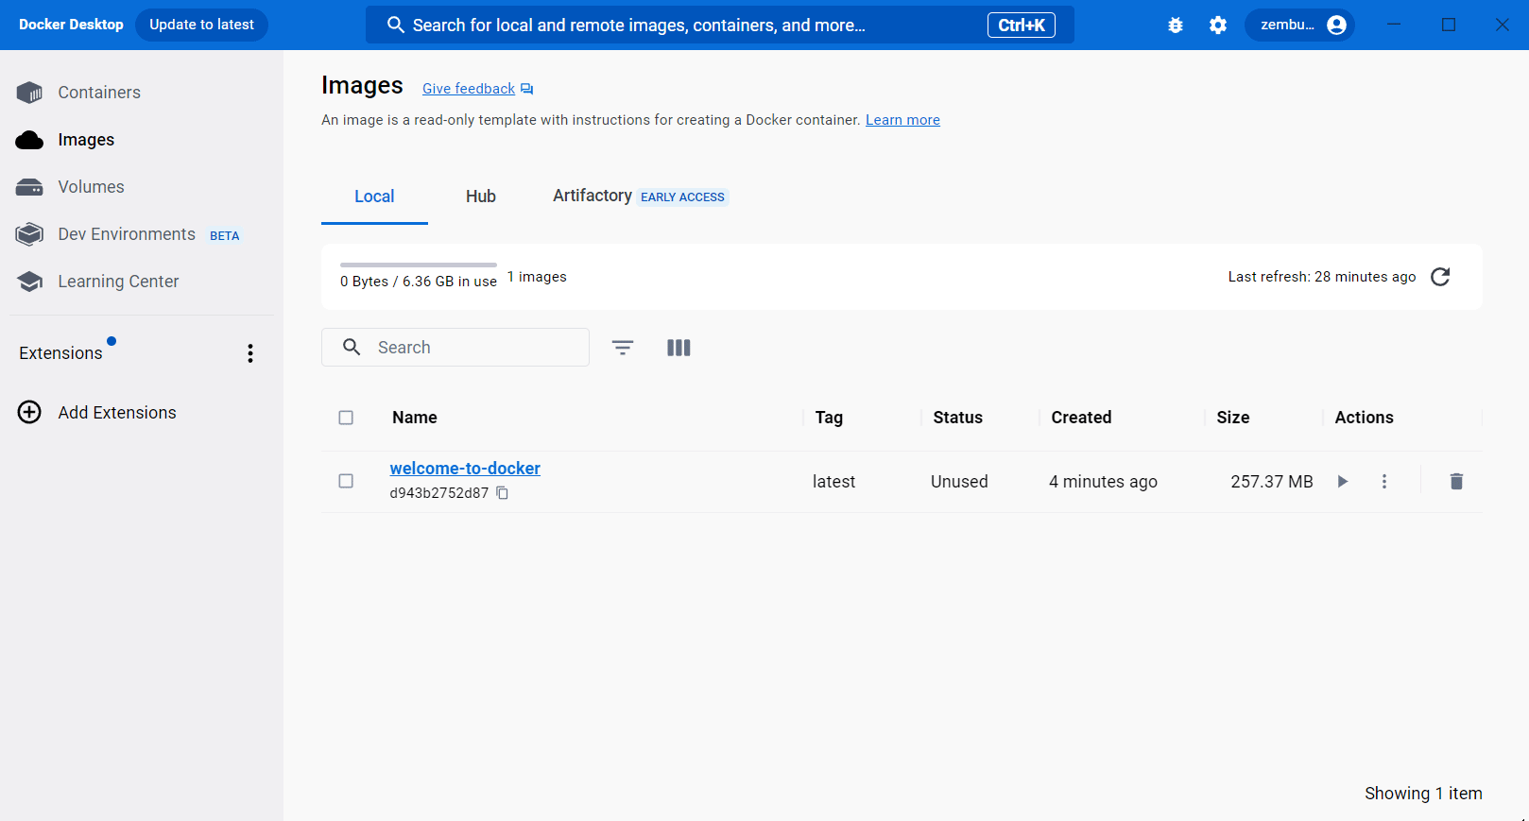Open Learning Center in sidebar

(118, 282)
